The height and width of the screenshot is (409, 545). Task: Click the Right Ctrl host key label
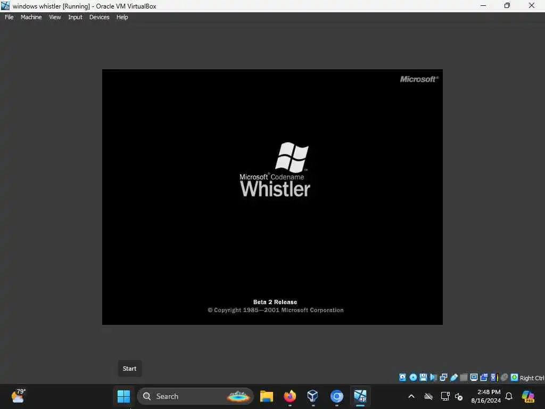(x=532, y=378)
